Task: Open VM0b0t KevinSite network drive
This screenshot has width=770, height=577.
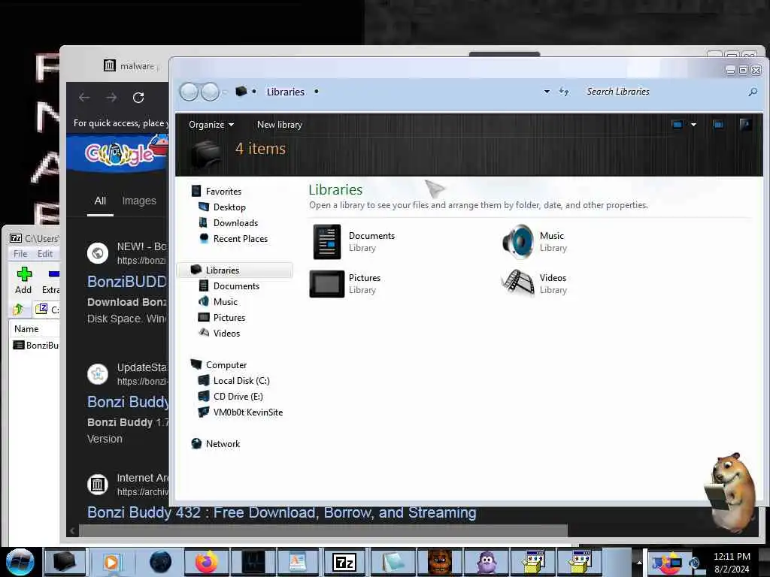Action: pyautogui.click(x=247, y=412)
